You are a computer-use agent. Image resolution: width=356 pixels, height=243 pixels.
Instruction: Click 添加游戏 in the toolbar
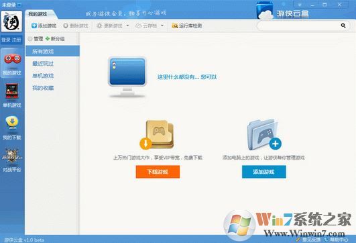coord(44,26)
